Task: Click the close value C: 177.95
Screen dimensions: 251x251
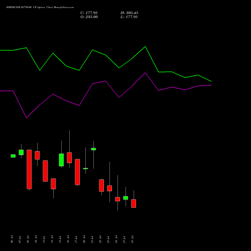Action: 89,13
